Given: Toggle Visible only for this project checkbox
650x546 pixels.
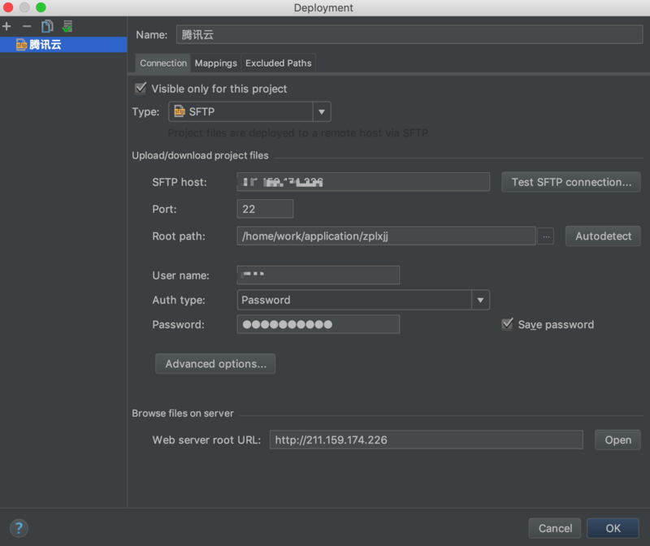Looking at the screenshot, I should (x=141, y=89).
